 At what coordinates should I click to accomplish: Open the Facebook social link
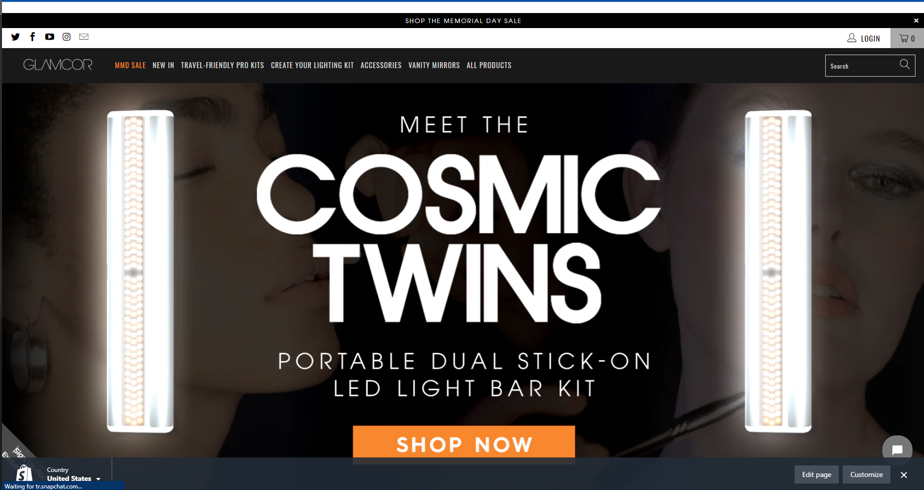point(33,37)
